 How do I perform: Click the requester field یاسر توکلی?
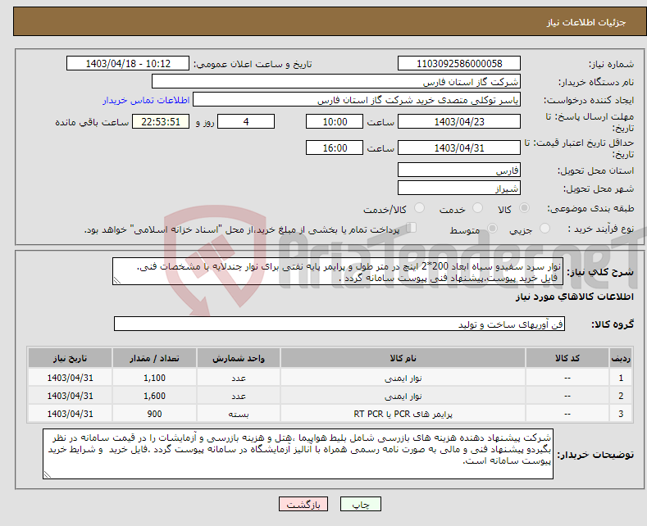(357, 100)
